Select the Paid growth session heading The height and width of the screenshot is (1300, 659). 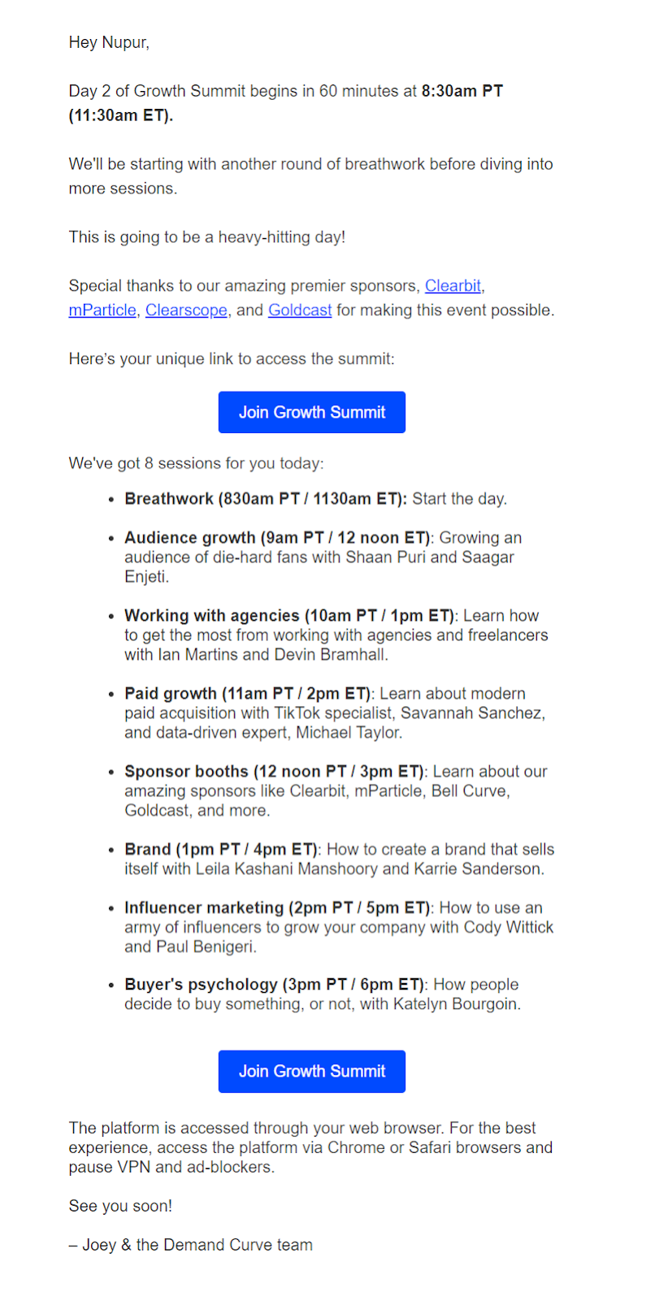(247, 694)
